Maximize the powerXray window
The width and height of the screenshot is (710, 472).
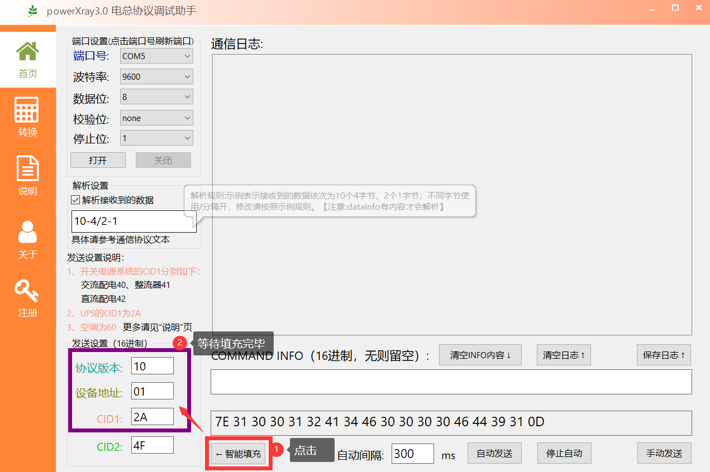(675, 8)
